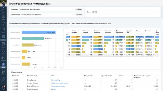The width and height of the screenshot is (163, 91).
Task: Open the Взят в работу stage link
Action: [56, 80]
